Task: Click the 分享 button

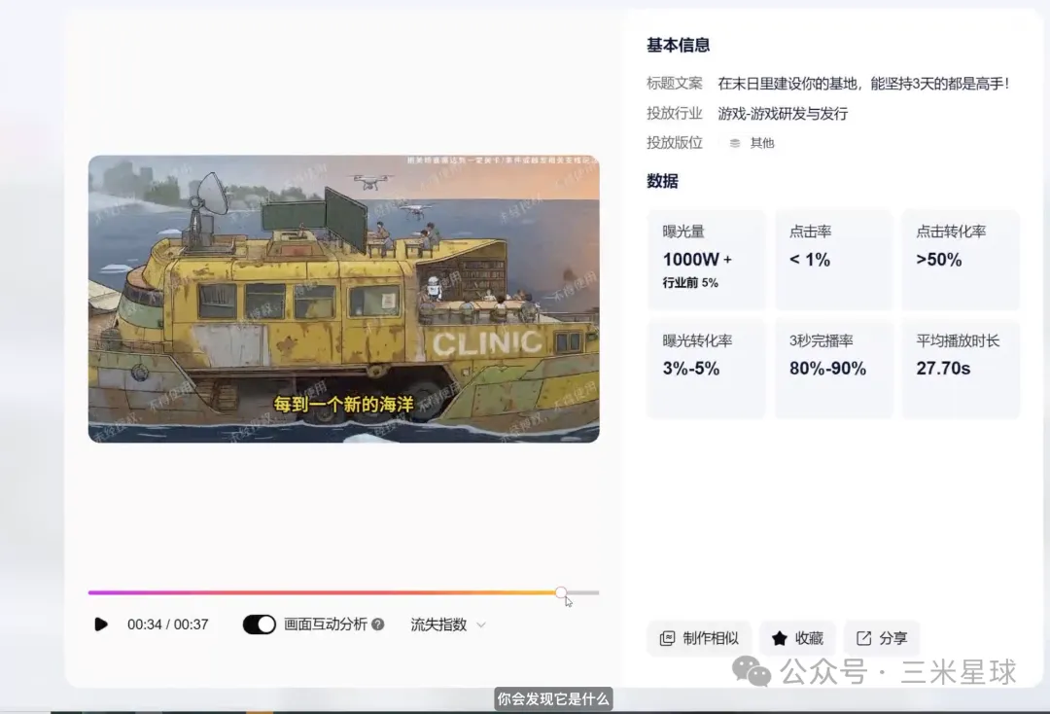Action: pos(881,638)
